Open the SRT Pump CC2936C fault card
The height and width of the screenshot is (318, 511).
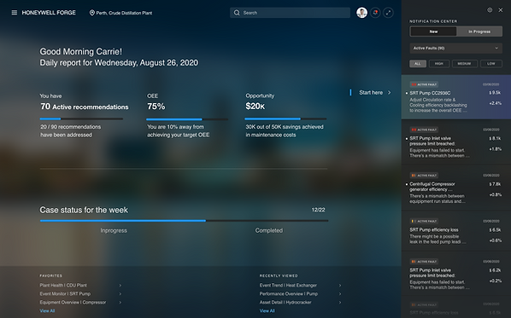pyautogui.click(x=456, y=97)
